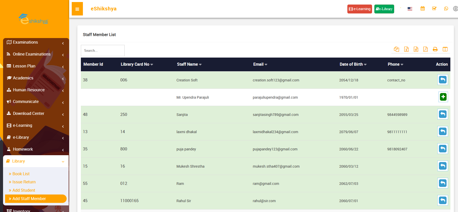Open Book List in Library menu
458x212 pixels.
point(21,174)
